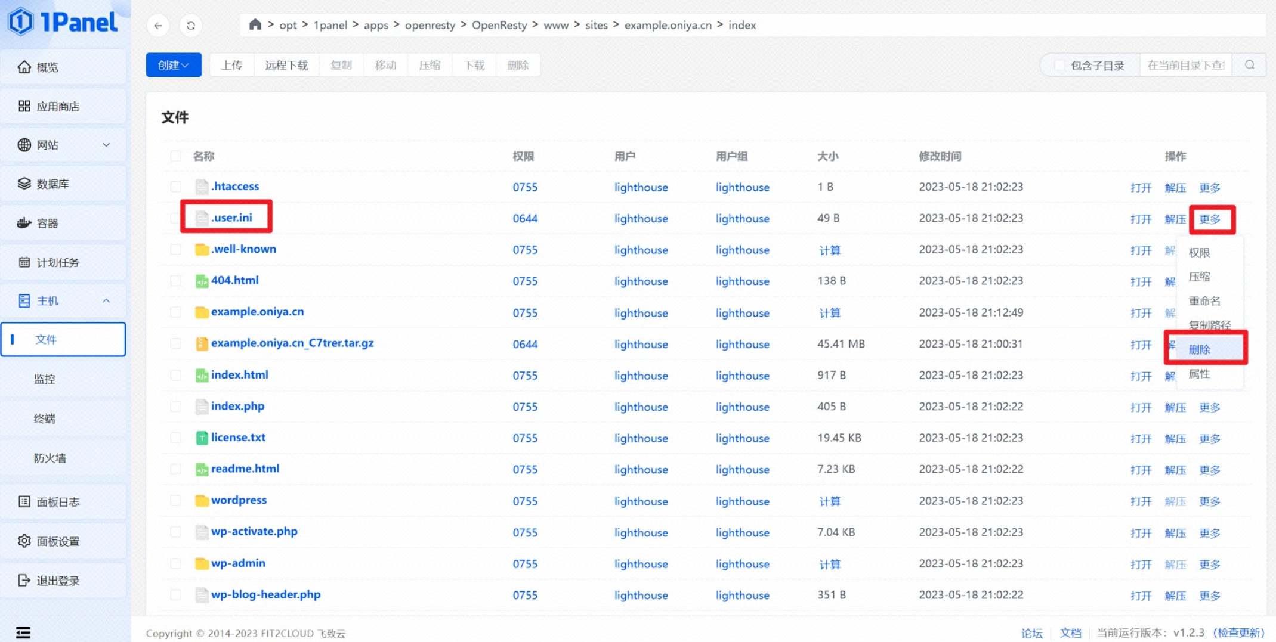Click the 上传 upload button

pos(231,65)
